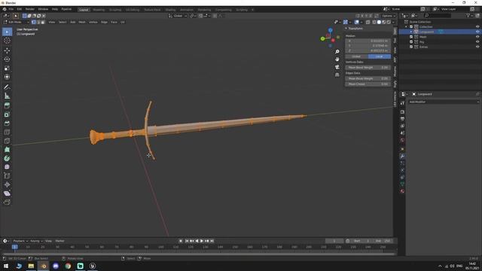Toggle X-ray display in viewport header
Screen dimensions: 482x271
[368, 22]
